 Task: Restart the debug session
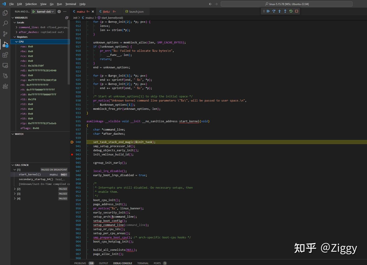pos(291,11)
